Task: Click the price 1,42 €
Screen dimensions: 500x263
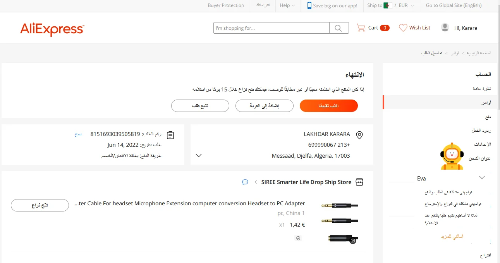Action: (x=297, y=224)
